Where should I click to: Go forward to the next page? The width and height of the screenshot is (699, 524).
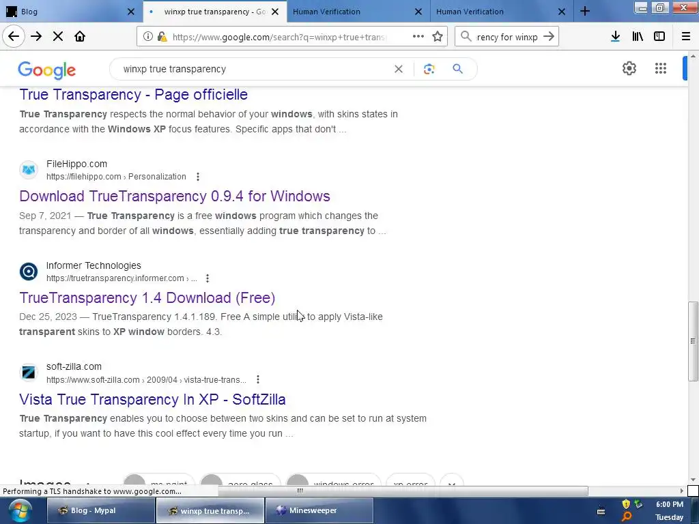pos(36,36)
